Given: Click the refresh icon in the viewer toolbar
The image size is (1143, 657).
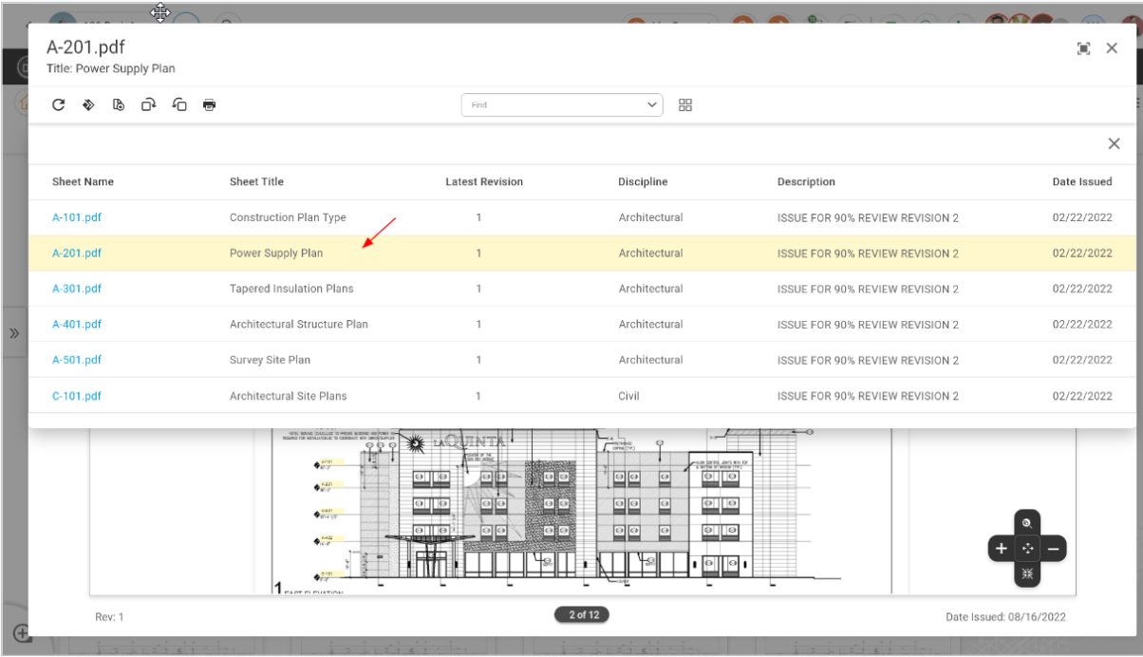Looking at the screenshot, I should (x=59, y=104).
